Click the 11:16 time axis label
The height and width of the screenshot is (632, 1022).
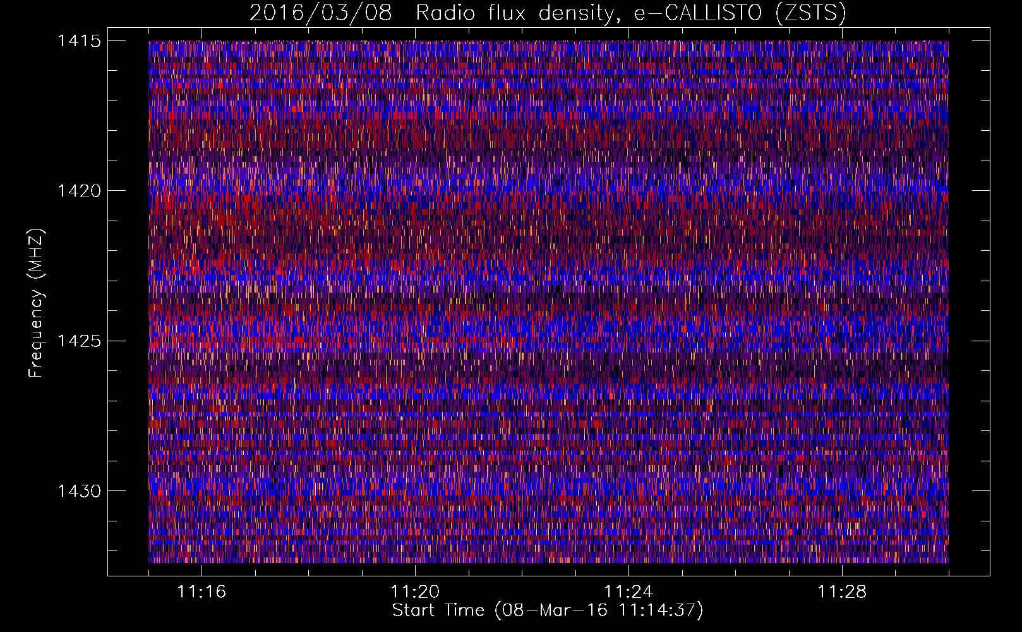pyautogui.click(x=201, y=592)
